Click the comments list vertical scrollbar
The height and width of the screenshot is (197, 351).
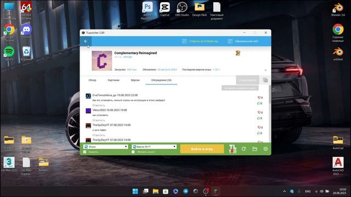[270, 94]
